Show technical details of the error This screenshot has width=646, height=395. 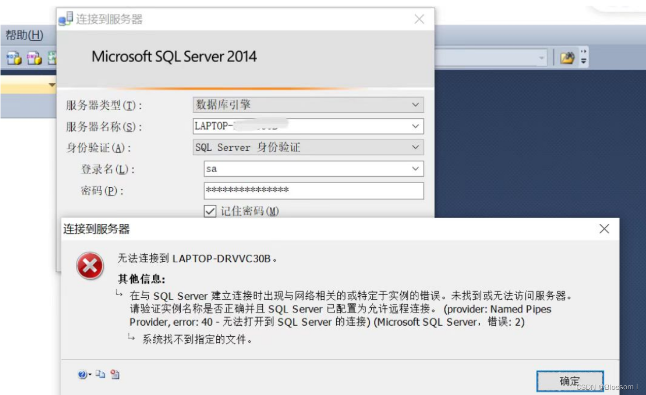[115, 374]
